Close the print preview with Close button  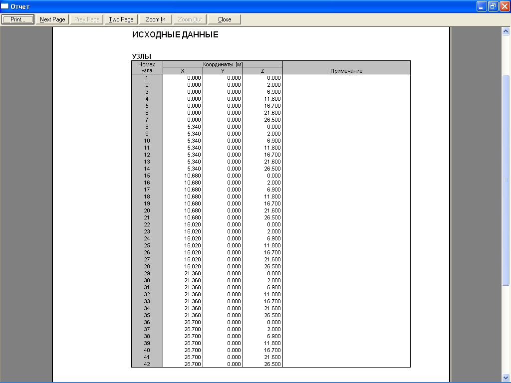[x=225, y=19]
